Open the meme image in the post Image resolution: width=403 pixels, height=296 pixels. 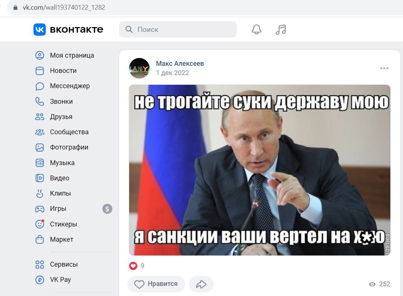[260, 170]
